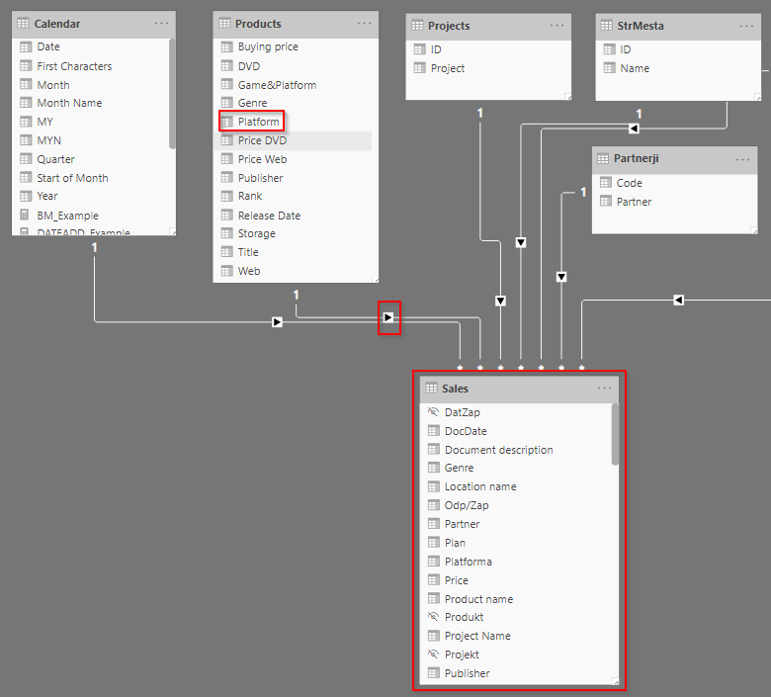Click the StrMesta table title

[x=642, y=26]
